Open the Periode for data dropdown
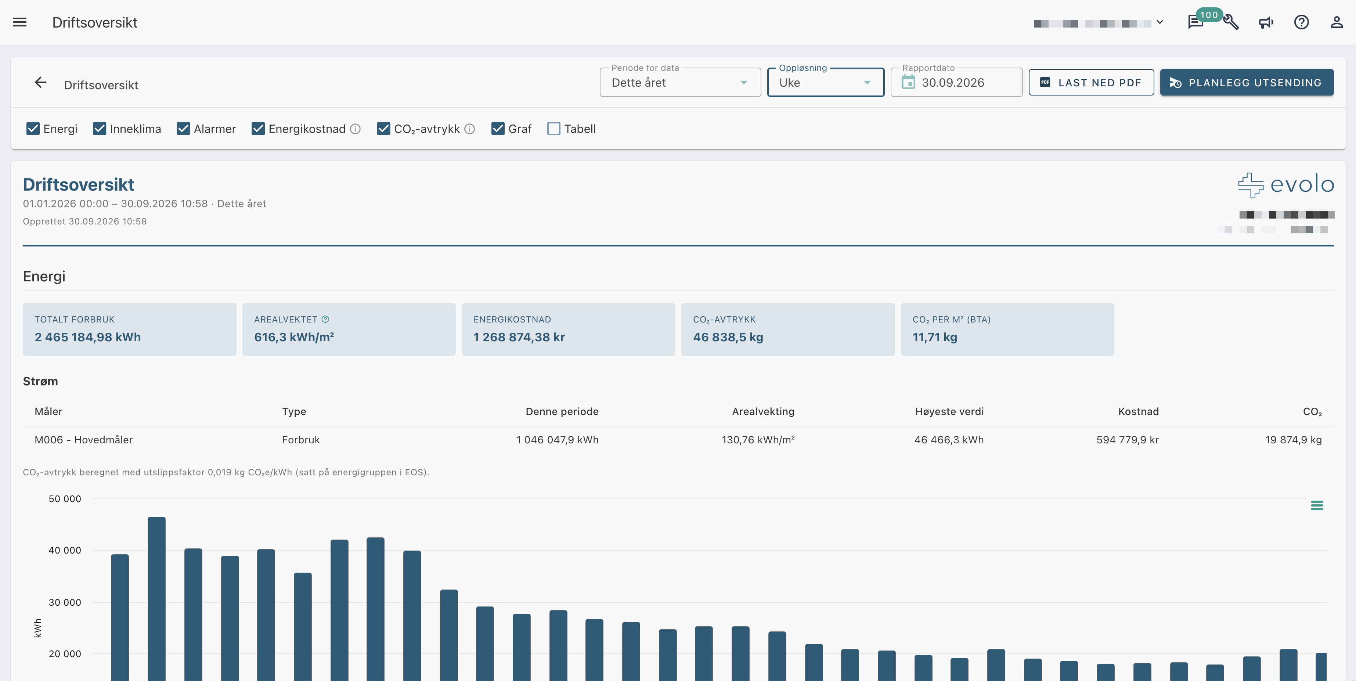Image resolution: width=1356 pixels, height=681 pixels. 680,82
